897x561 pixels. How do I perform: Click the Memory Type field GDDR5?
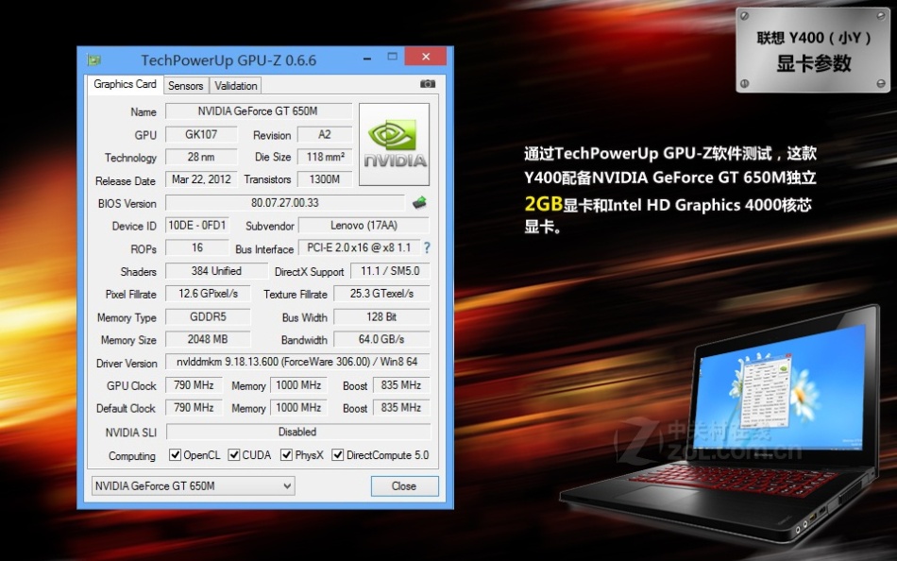pos(208,316)
